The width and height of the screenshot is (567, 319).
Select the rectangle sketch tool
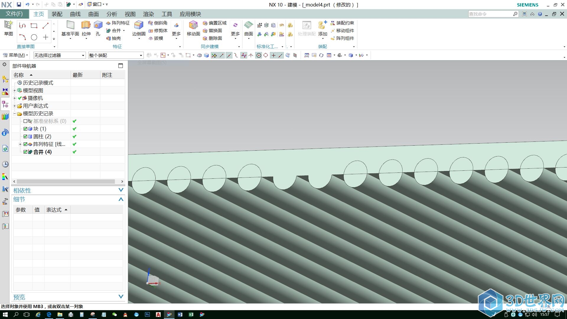pos(34,26)
